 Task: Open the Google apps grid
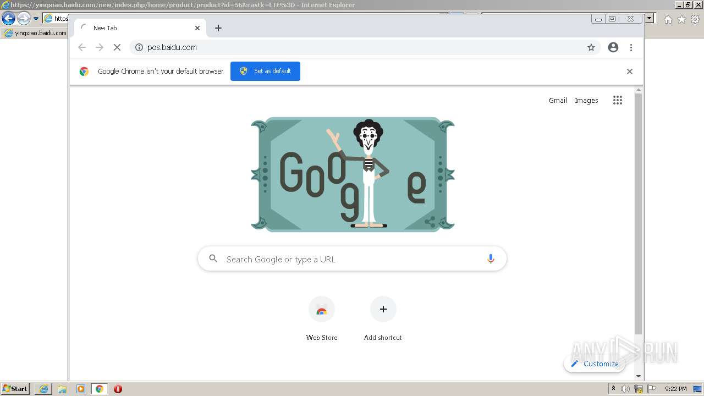(618, 100)
